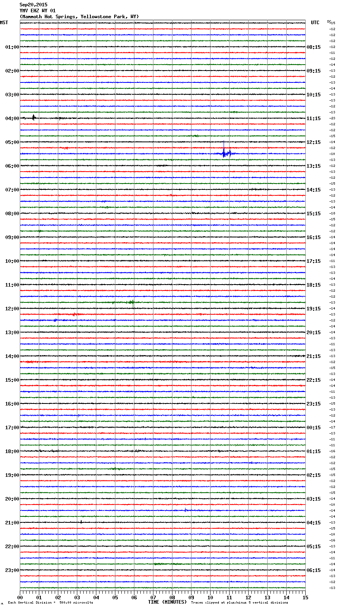This screenshot has height=608, width=337.
Task: Select the 09:00 MST hour label
Action: (12, 237)
